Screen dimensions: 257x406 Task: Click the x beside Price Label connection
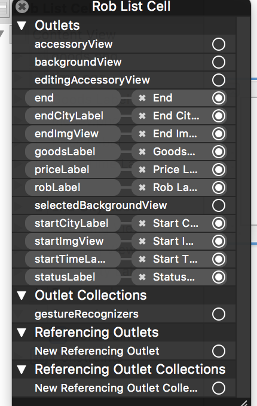pyautogui.click(x=142, y=170)
